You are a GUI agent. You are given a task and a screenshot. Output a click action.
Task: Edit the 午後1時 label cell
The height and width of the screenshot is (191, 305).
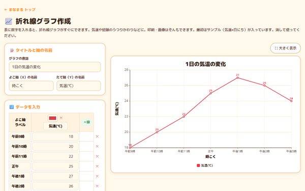[x=20, y=176]
